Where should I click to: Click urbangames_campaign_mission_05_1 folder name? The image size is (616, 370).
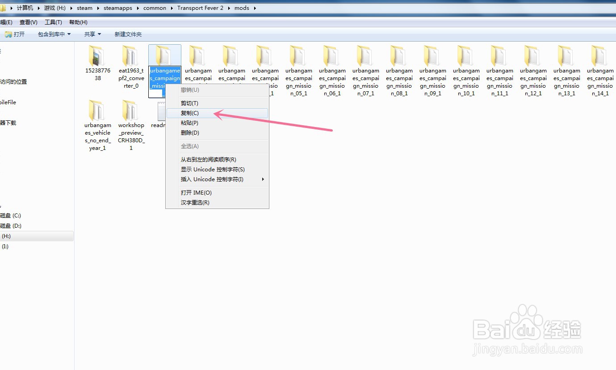pos(298,82)
